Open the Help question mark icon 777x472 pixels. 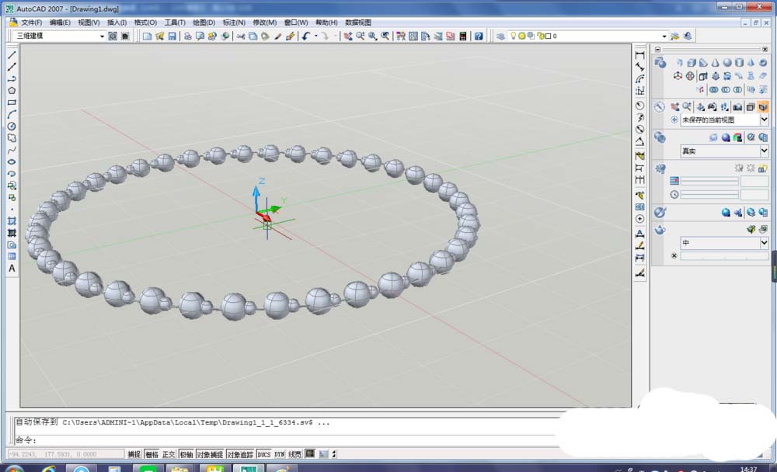[x=479, y=36]
